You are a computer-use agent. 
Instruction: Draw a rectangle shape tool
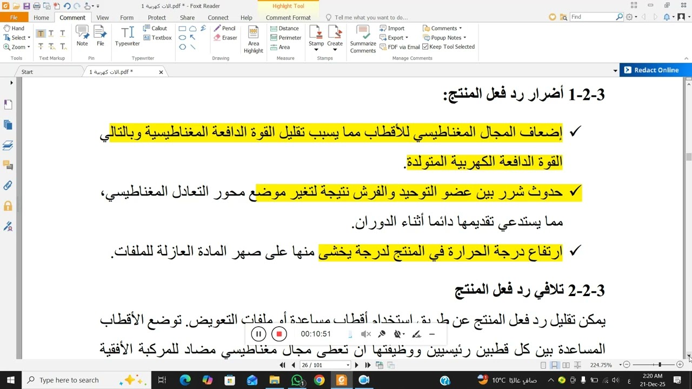click(x=182, y=29)
